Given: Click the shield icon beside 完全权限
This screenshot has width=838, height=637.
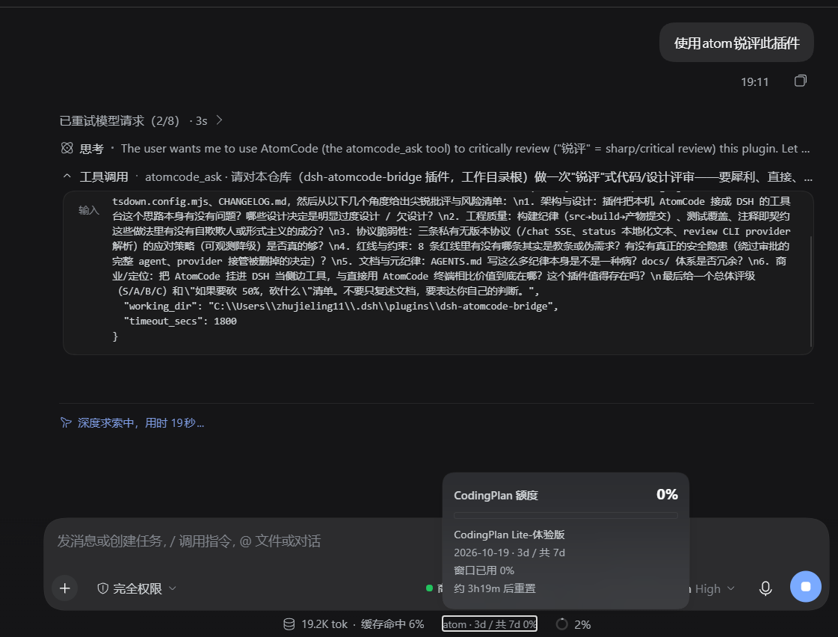Looking at the screenshot, I should click(102, 588).
